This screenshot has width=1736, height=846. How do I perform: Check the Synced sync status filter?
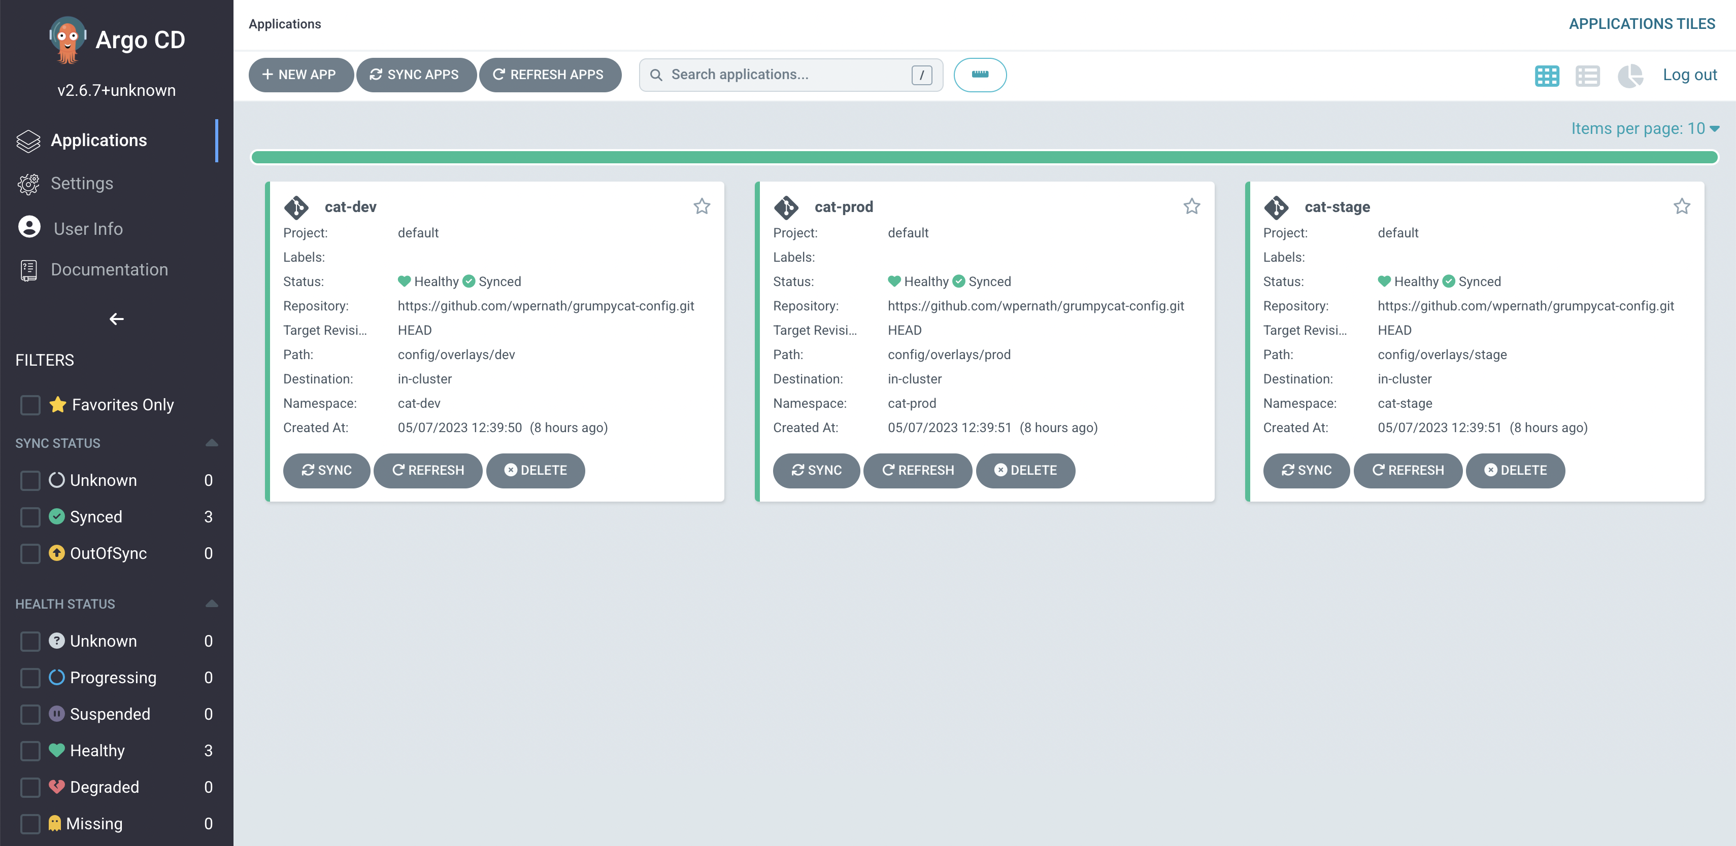[x=30, y=517]
